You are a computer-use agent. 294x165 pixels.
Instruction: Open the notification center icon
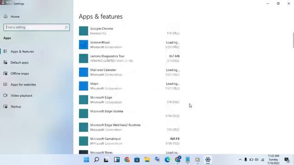[x=287, y=160]
